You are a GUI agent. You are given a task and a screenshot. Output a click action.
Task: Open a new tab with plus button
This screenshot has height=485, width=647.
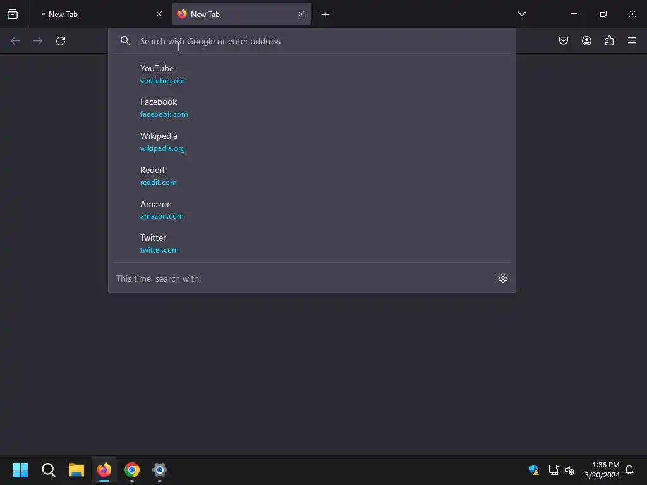325,15
